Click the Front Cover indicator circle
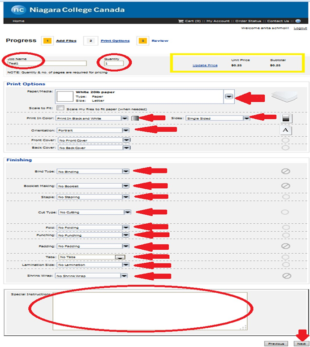Screen dimensions: 310x347 285,140
